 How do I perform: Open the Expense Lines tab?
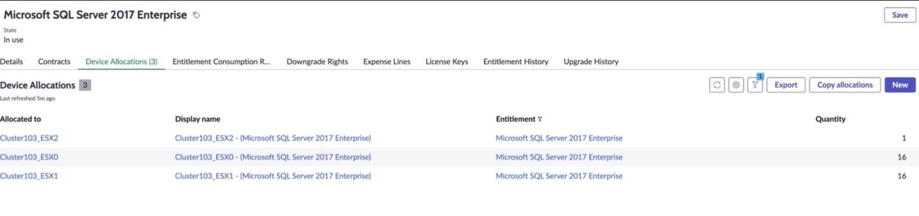pos(387,61)
